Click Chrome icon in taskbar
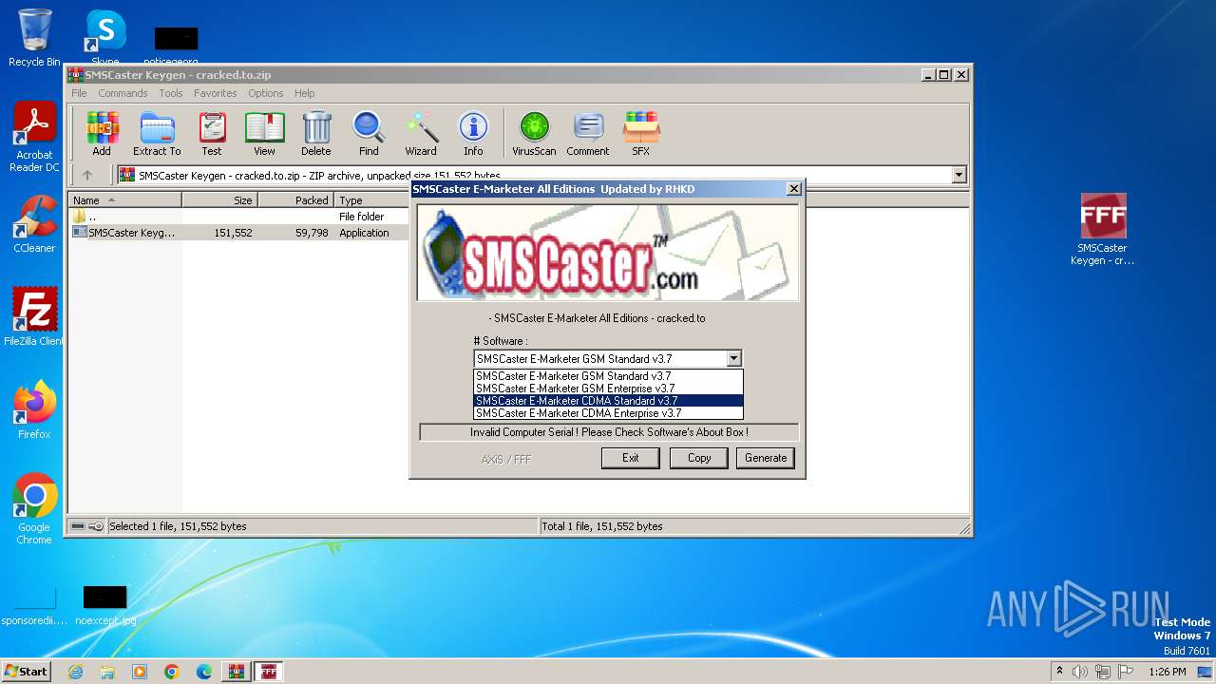 click(172, 672)
